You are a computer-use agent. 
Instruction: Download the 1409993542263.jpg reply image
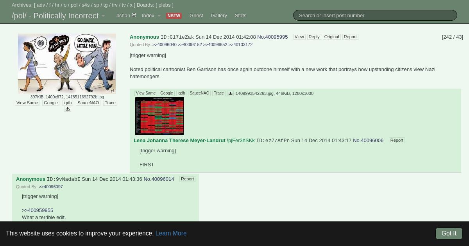[230, 93]
